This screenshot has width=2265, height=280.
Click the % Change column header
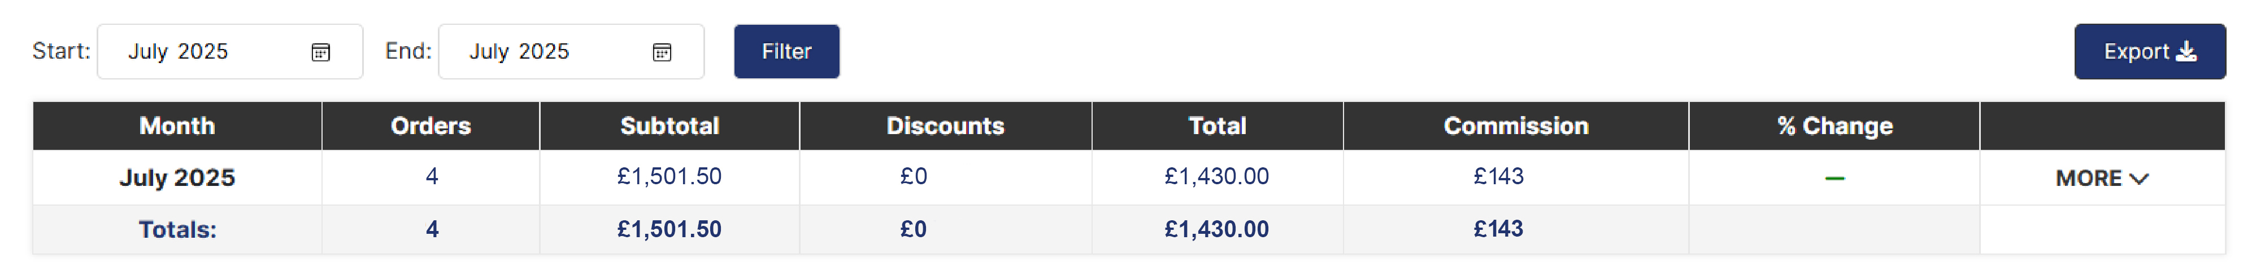pos(1834,126)
